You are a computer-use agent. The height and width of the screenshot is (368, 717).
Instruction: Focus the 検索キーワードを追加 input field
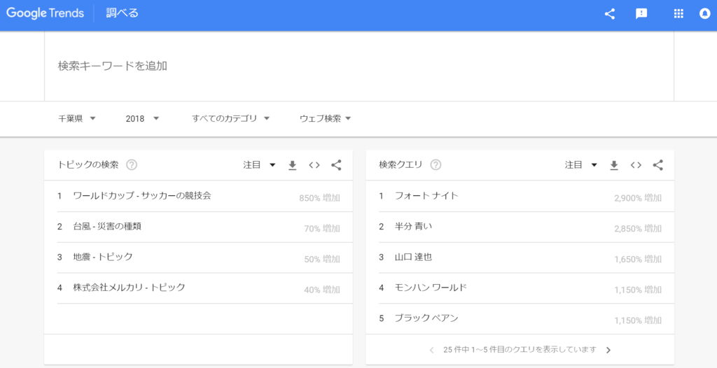click(x=359, y=66)
